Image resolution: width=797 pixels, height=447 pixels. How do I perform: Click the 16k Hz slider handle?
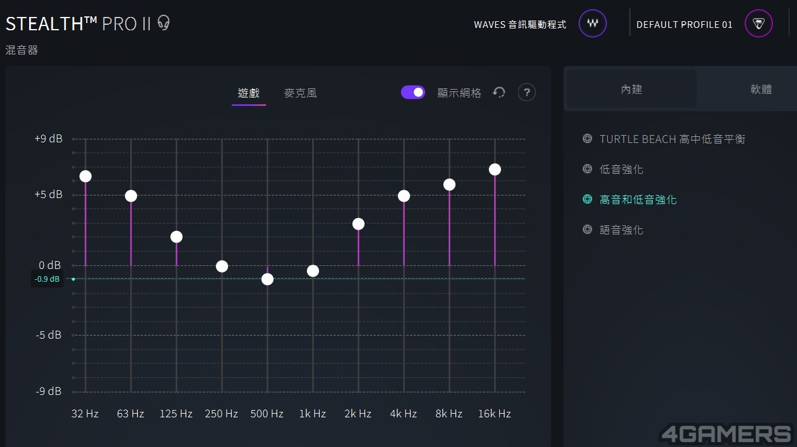click(x=495, y=169)
